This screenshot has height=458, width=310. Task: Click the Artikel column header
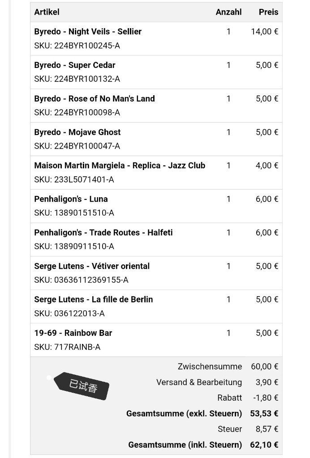point(47,12)
